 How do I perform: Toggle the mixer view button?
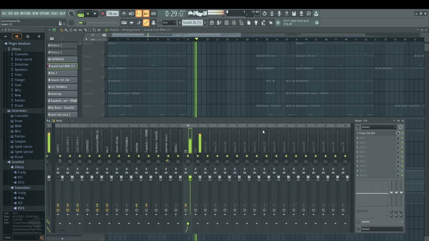(x=234, y=23)
